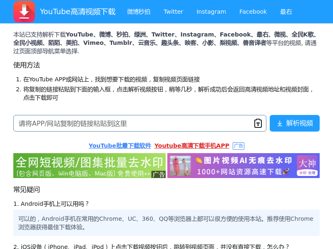Screen dimensions: 333x249
Task: Click the red download logo icon
Action: click(24, 12)
